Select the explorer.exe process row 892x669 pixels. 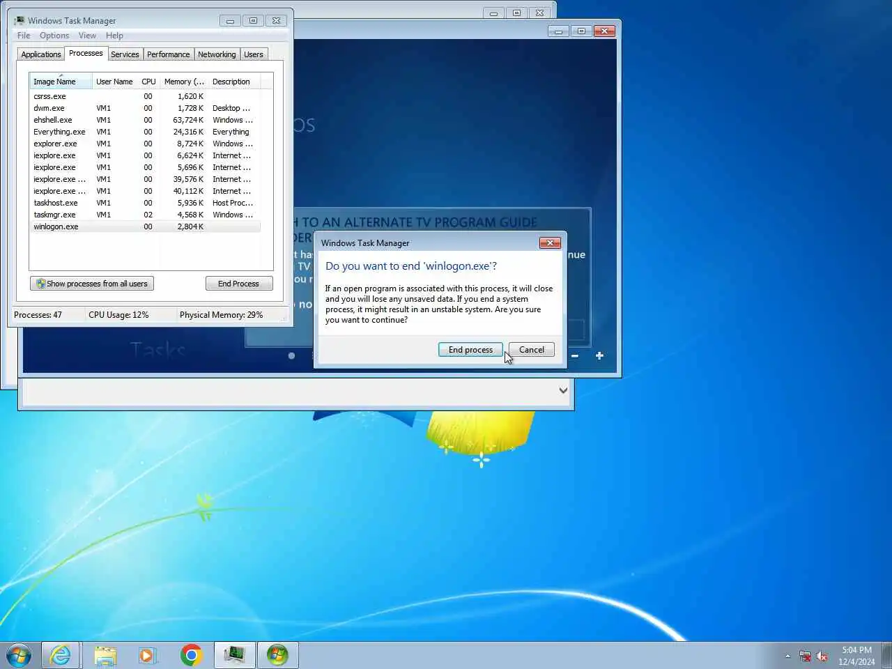145,144
